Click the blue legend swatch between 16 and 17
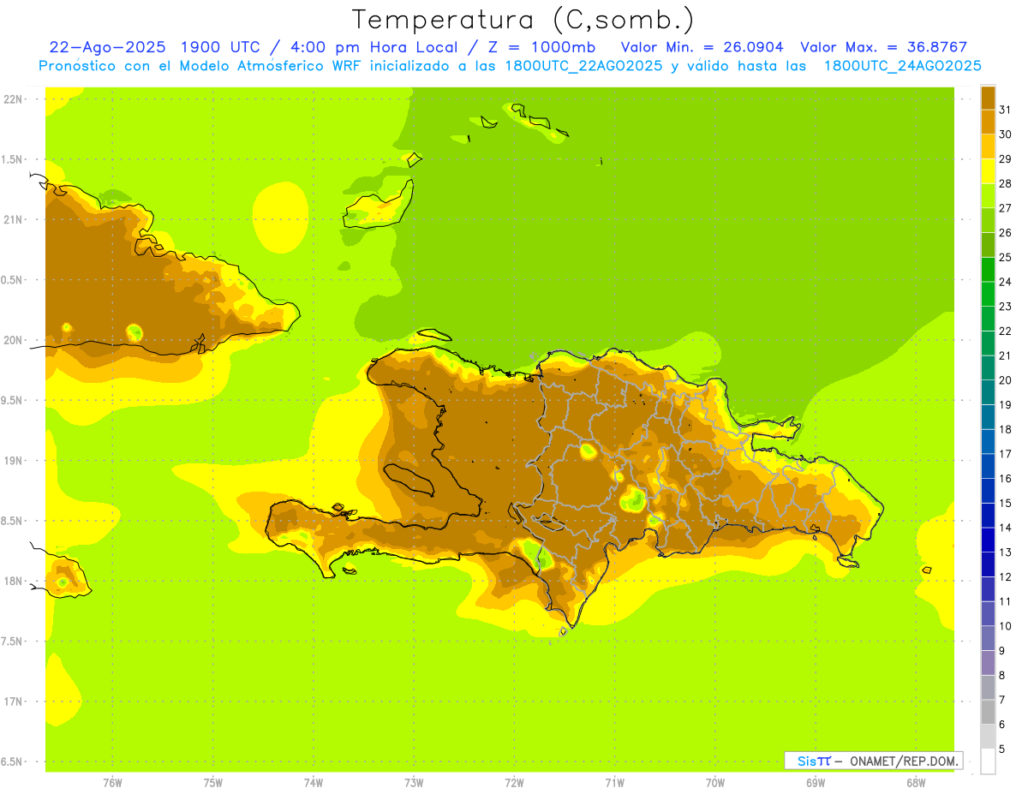This screenshot has height=794, width=1028. click(988, 466)
